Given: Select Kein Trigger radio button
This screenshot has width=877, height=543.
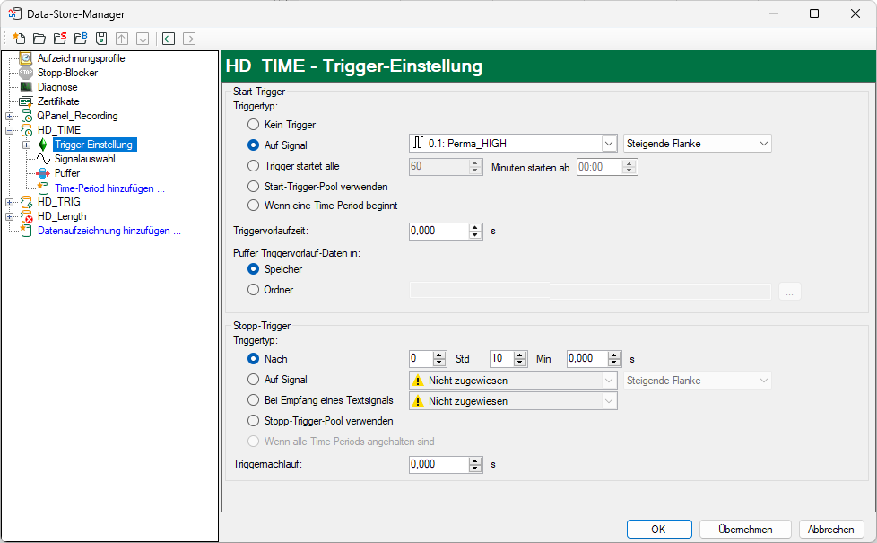Looking at the screenshot, I should tap(254, 124).
